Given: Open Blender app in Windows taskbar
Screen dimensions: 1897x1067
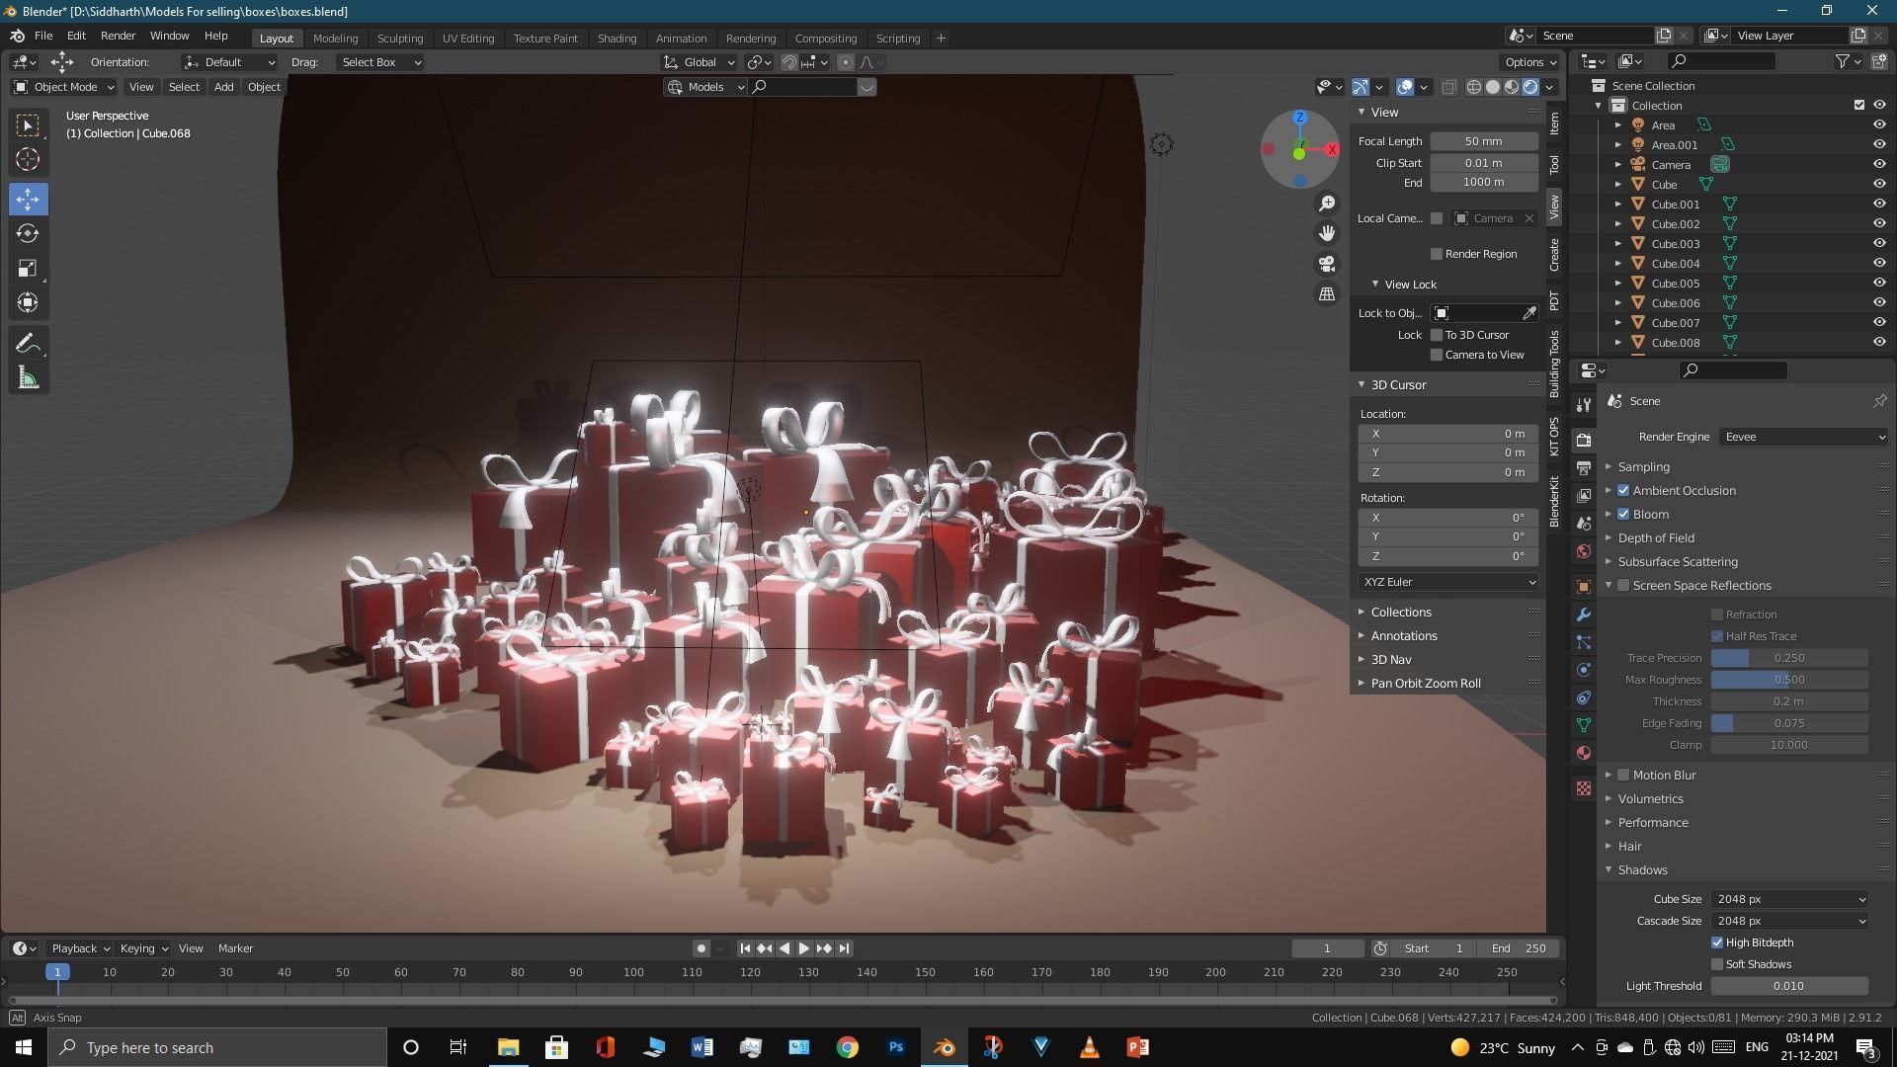Looking at the screenshot, I should [945, 1047].
